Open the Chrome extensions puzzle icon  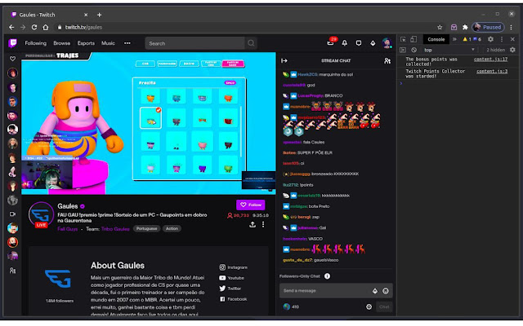(465, 27)
